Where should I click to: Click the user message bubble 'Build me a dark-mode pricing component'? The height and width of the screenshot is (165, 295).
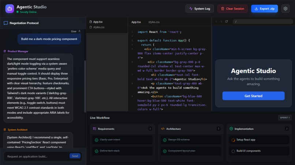49,39
